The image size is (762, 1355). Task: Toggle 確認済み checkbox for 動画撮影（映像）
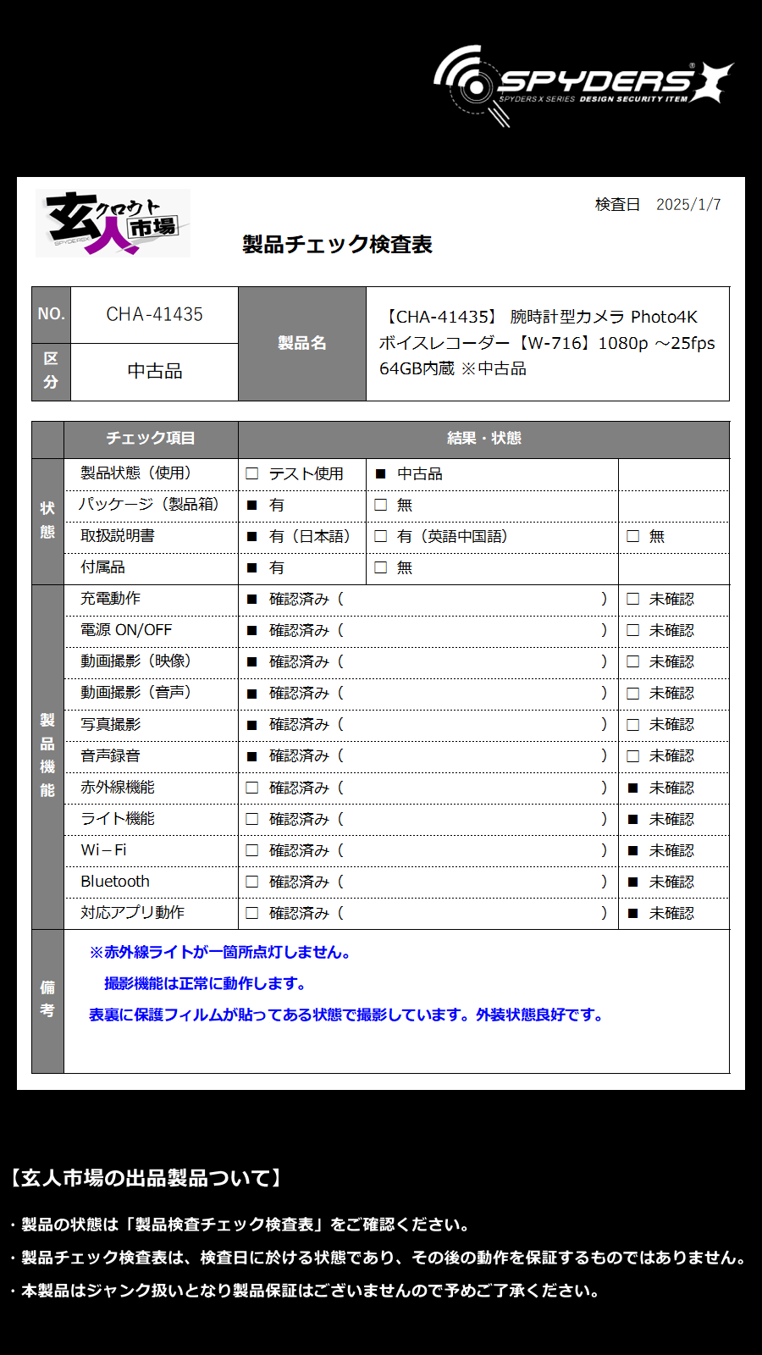click(251, 661)
